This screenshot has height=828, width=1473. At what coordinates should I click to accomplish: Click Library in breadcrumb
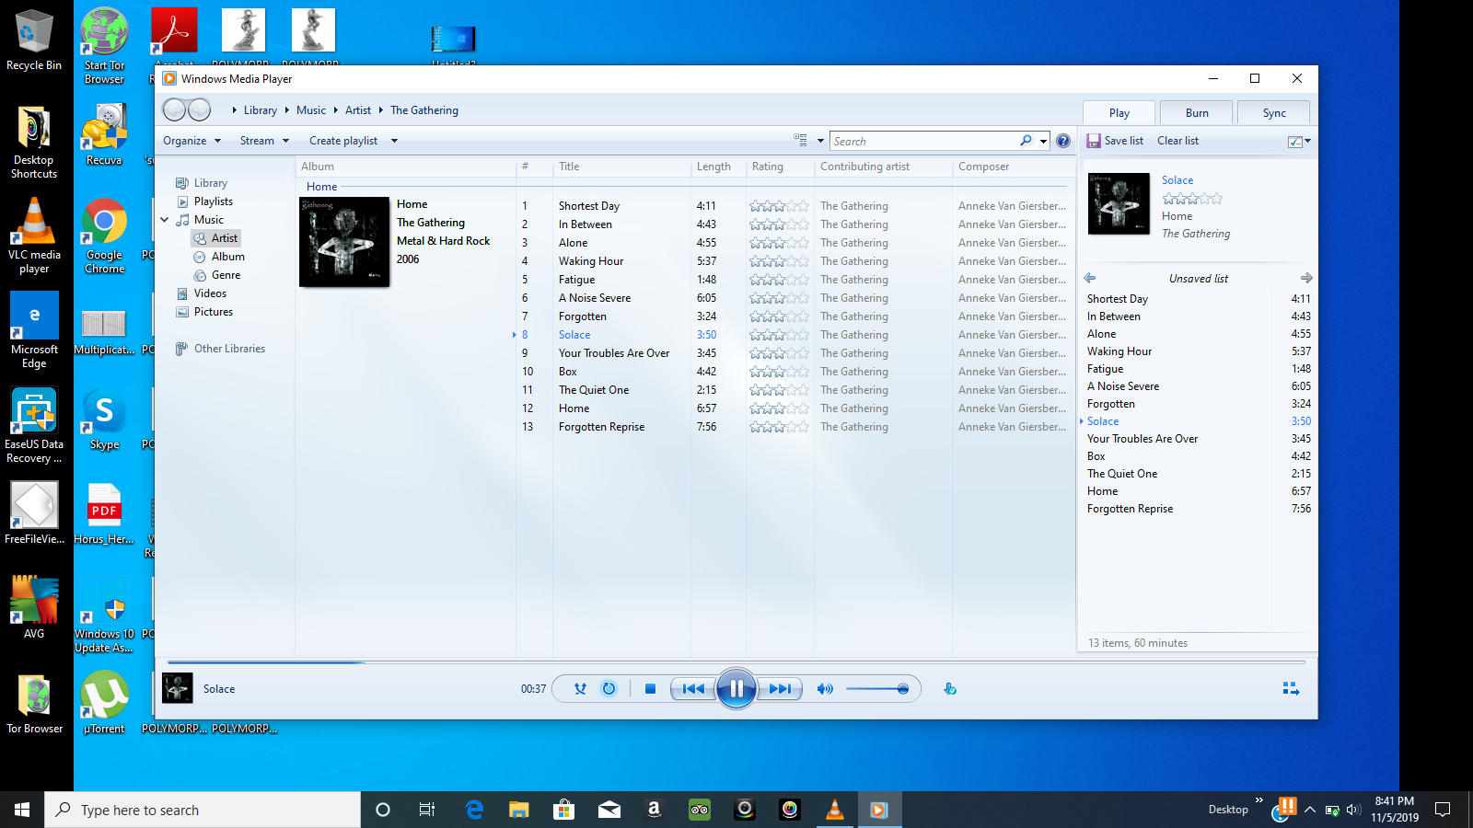(x=261, y=110)
